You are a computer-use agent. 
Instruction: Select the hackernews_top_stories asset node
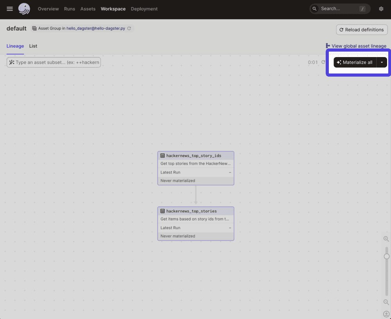pyautogui.click(x=195, y=223)
